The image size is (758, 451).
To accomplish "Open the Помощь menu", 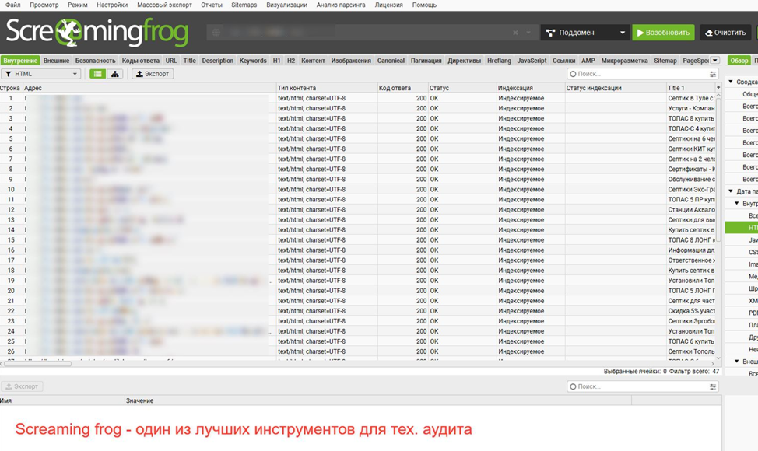I will (424, 5).
